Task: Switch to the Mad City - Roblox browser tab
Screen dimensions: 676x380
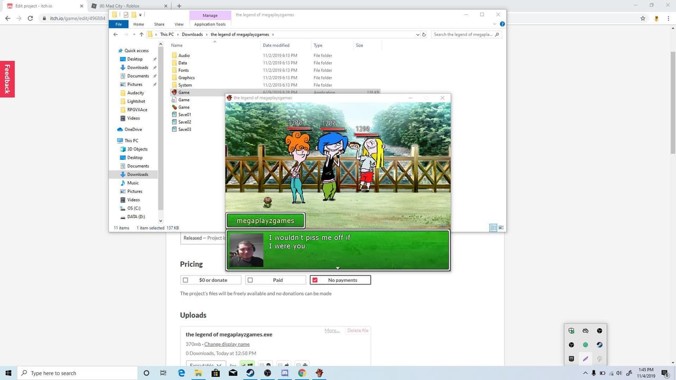Action: 129,6
